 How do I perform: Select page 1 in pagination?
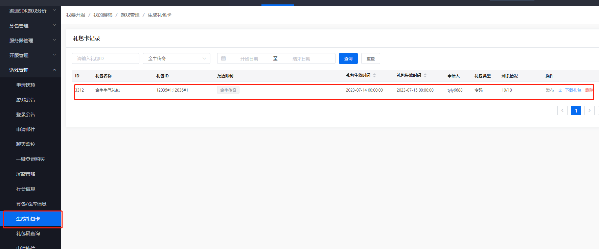(x=576, y=110)
